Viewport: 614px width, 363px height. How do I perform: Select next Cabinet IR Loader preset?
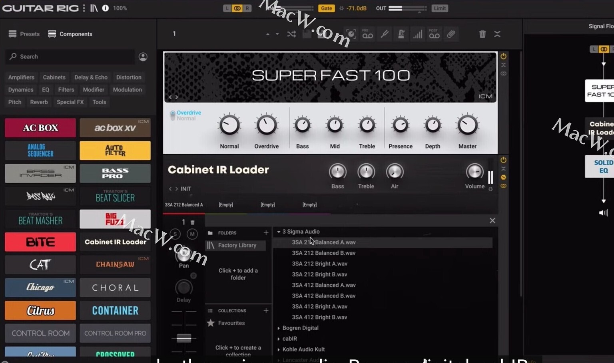[176, 189]
